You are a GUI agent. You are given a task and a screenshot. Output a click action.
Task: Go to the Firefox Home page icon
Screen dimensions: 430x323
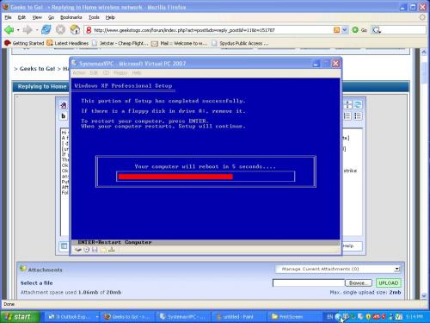pyautogui.click(x=75, y=29)
